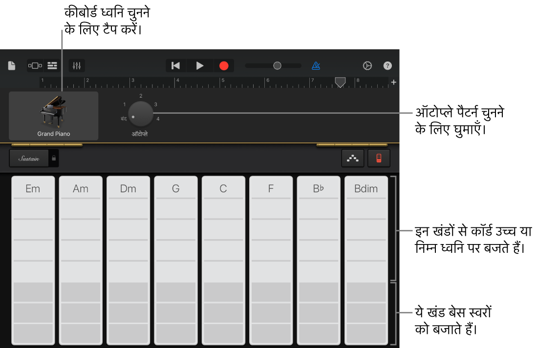
Task: Play the C chord strip
Action: [x=223, y=260]
